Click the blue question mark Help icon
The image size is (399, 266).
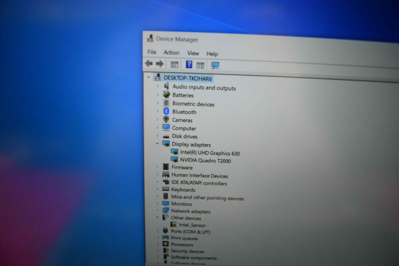pyautogui.click(x=189, y=64)
